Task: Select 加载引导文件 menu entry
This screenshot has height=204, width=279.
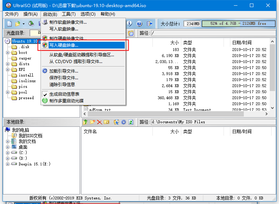Action: [x=83, y=71]
